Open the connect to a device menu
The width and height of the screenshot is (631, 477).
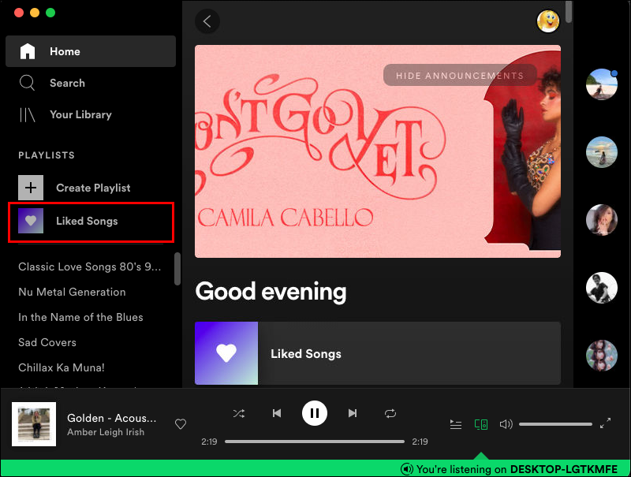pyautogui.click(x=481, y=424)
